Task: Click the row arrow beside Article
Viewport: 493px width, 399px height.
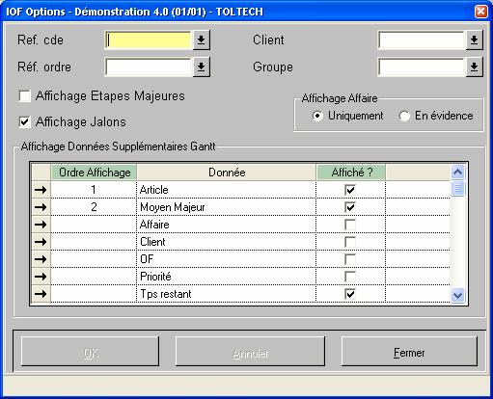Action: coord(41,190)
